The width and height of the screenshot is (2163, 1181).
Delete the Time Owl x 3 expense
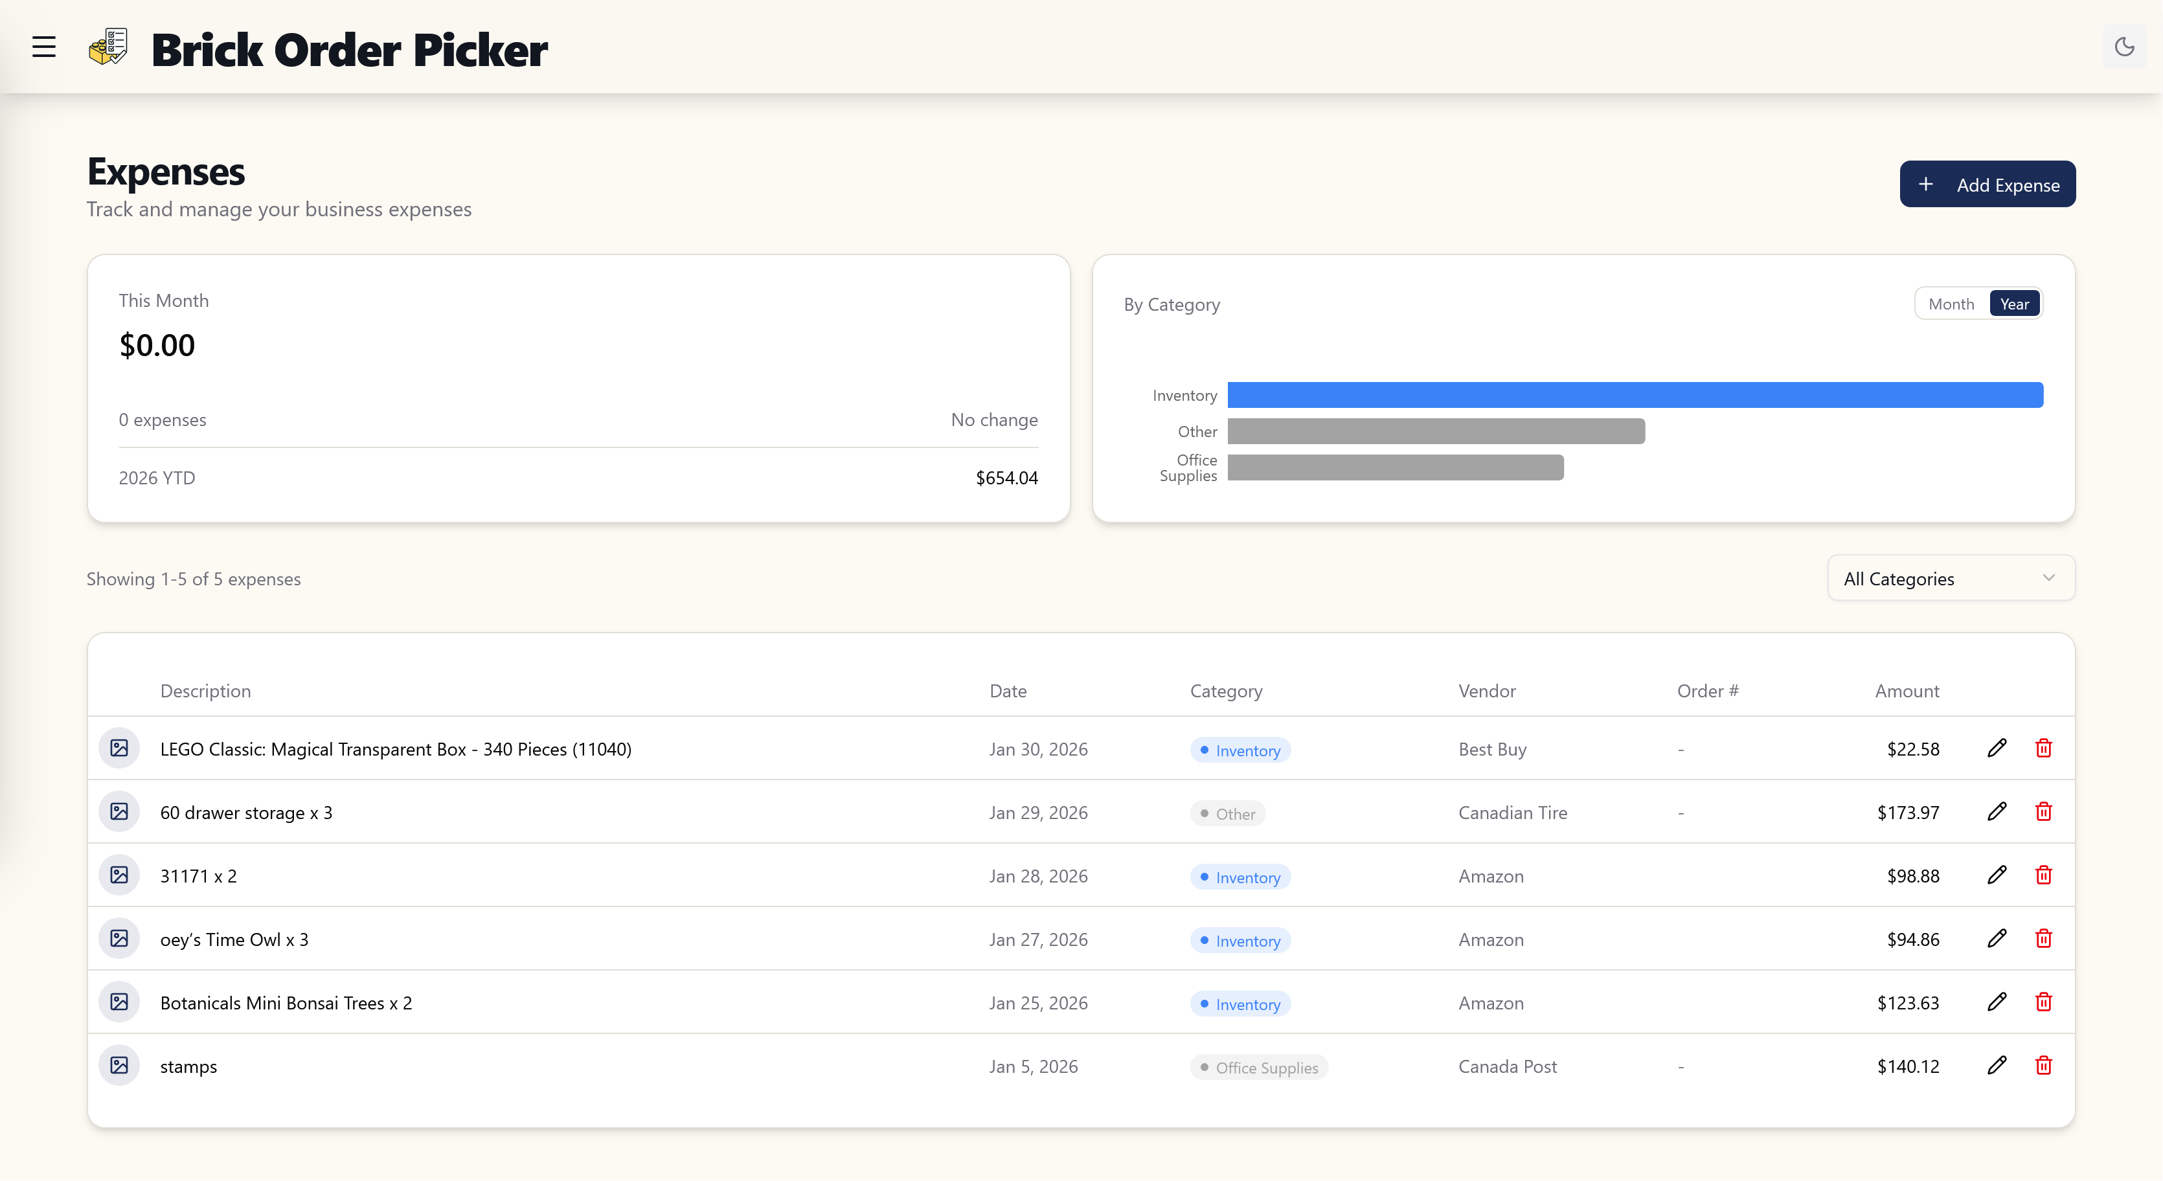click(2043, 938)
